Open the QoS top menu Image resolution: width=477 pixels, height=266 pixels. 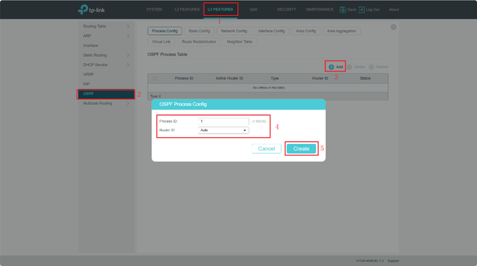[x=253, y=9]
